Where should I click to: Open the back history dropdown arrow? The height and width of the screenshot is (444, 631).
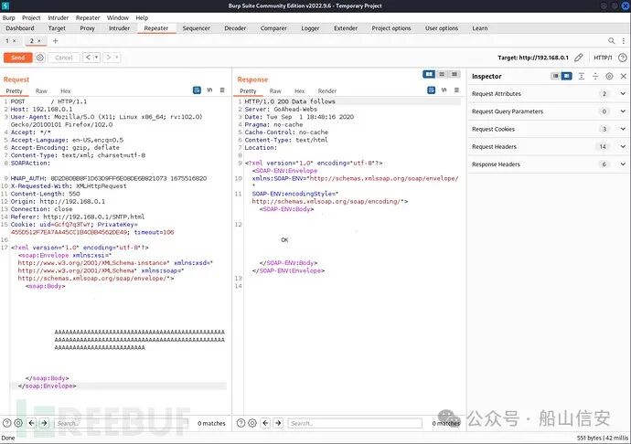(x=97, y=58)
